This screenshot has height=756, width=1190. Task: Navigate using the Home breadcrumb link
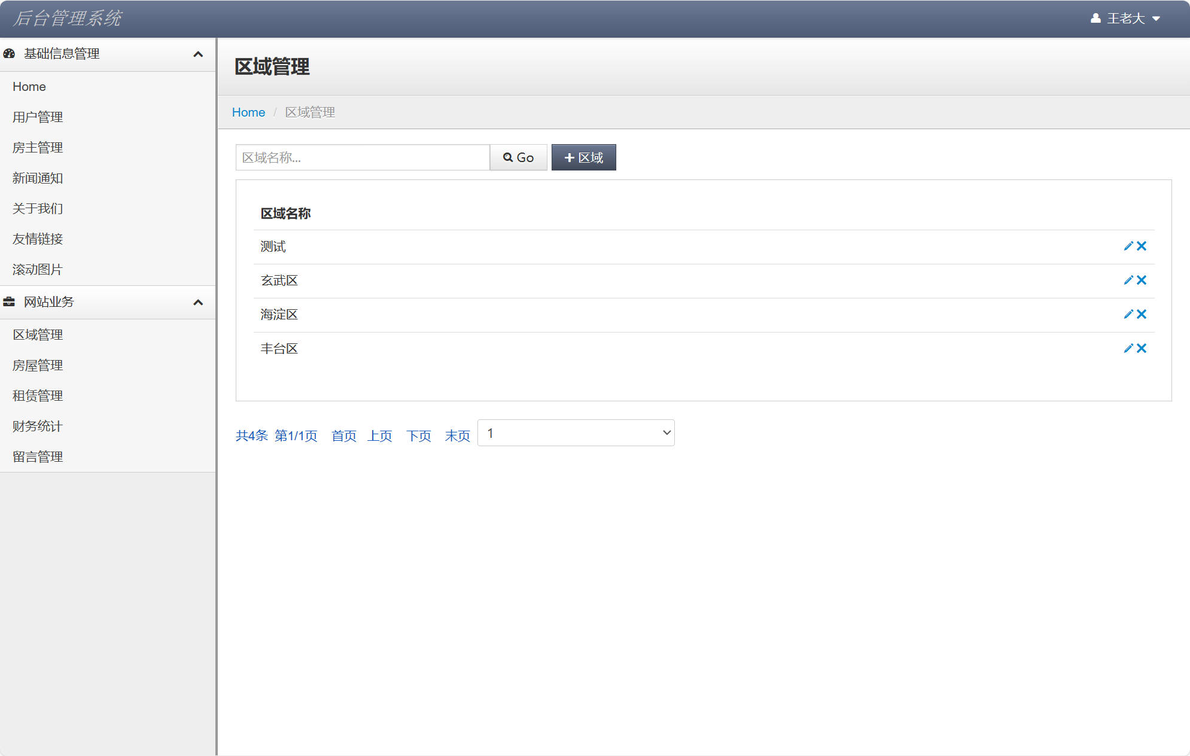point(248,112)
